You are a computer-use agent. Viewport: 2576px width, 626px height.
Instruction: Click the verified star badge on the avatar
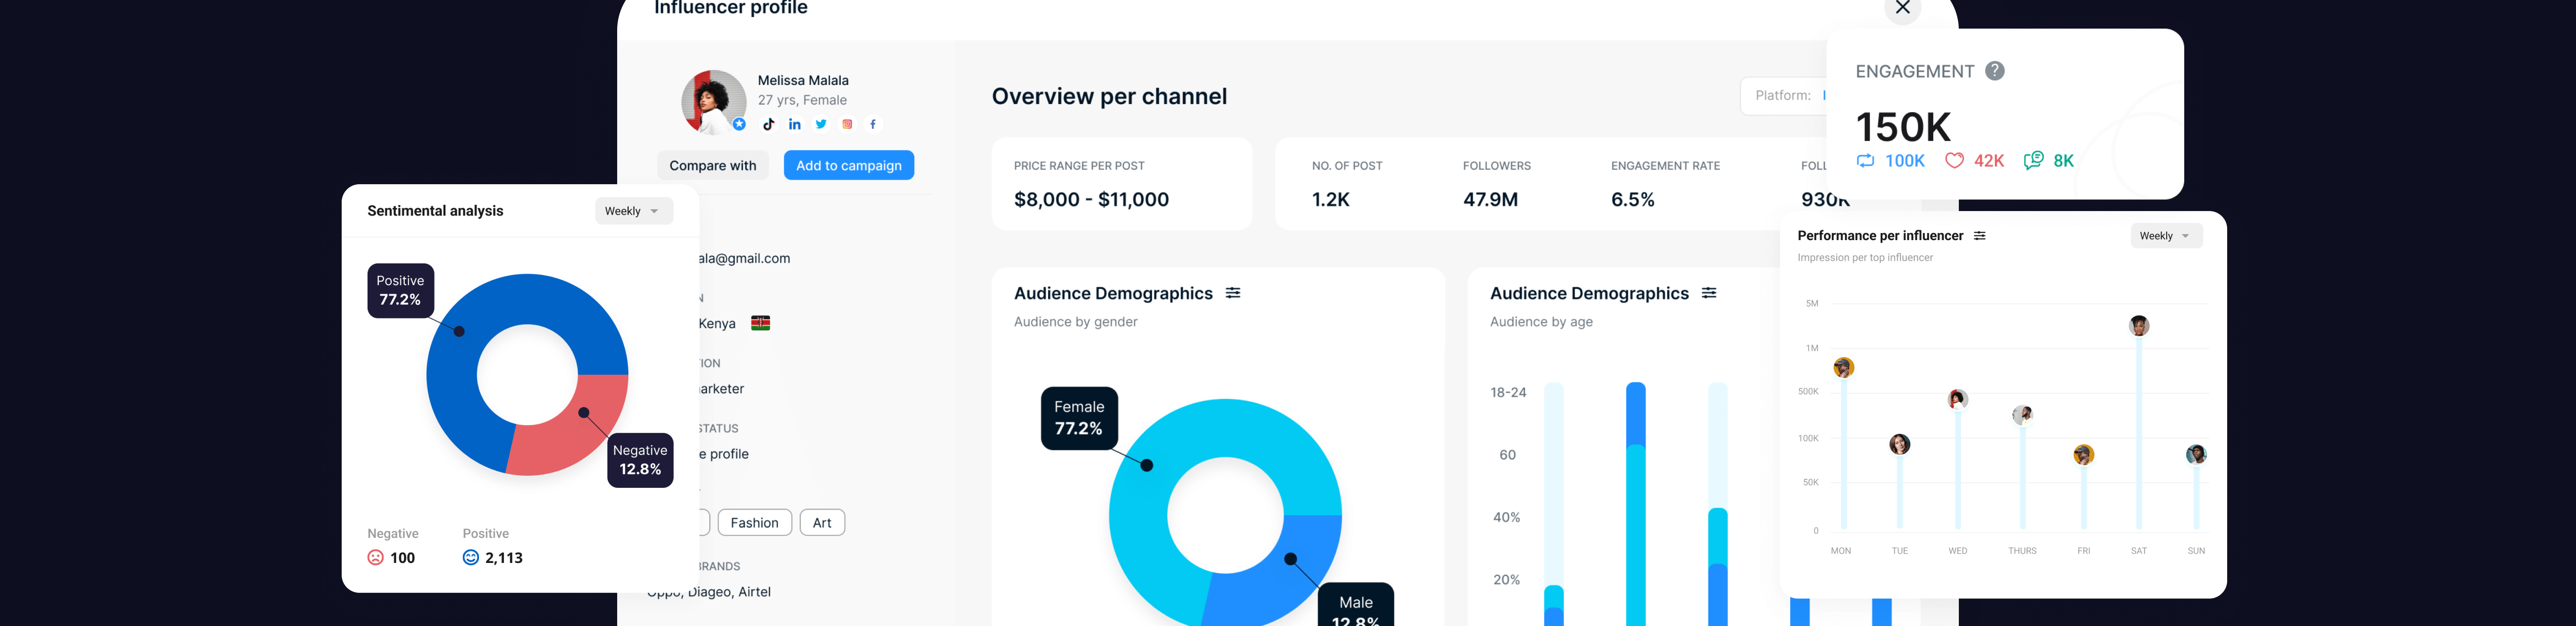coord(739,124)
